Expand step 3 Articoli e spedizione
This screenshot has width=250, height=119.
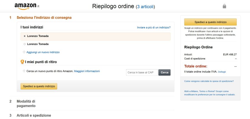tap(34, 115)
